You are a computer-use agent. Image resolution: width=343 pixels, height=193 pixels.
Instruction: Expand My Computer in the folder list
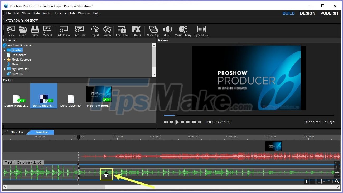click(4, 69)
